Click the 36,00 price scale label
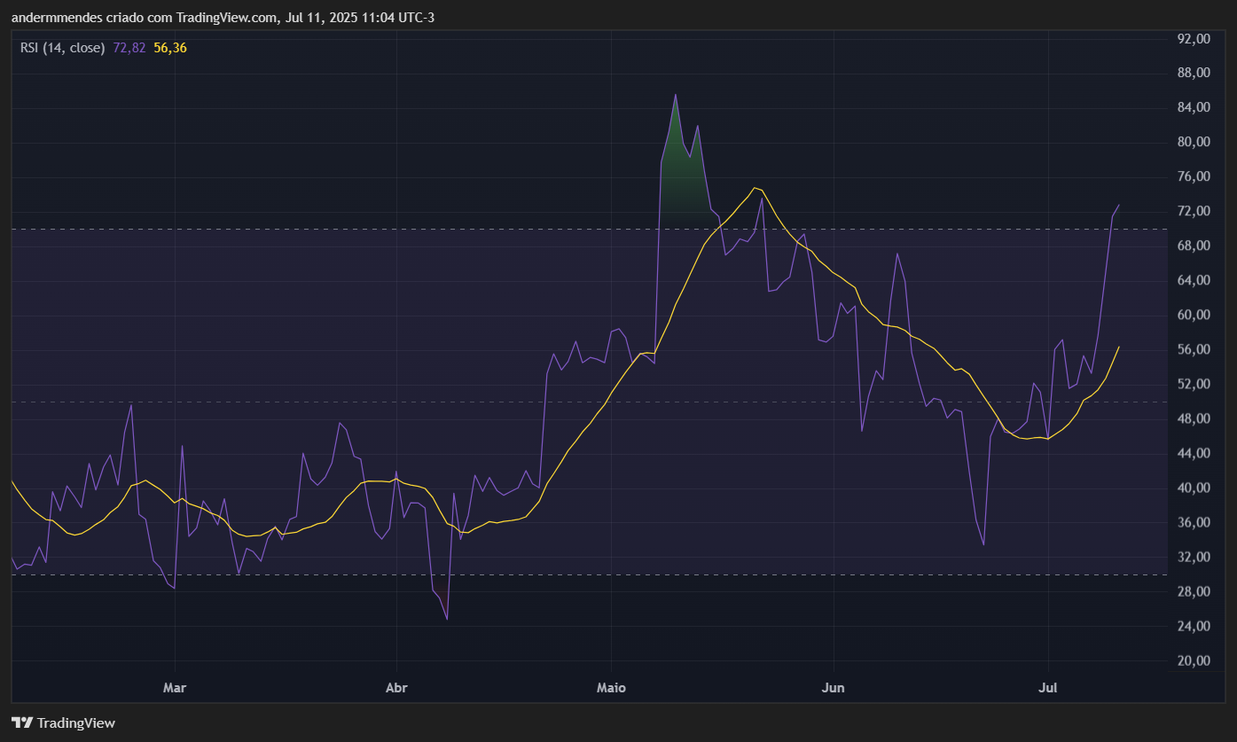This screenshot has height=742, width=1237. (1194, 522)
